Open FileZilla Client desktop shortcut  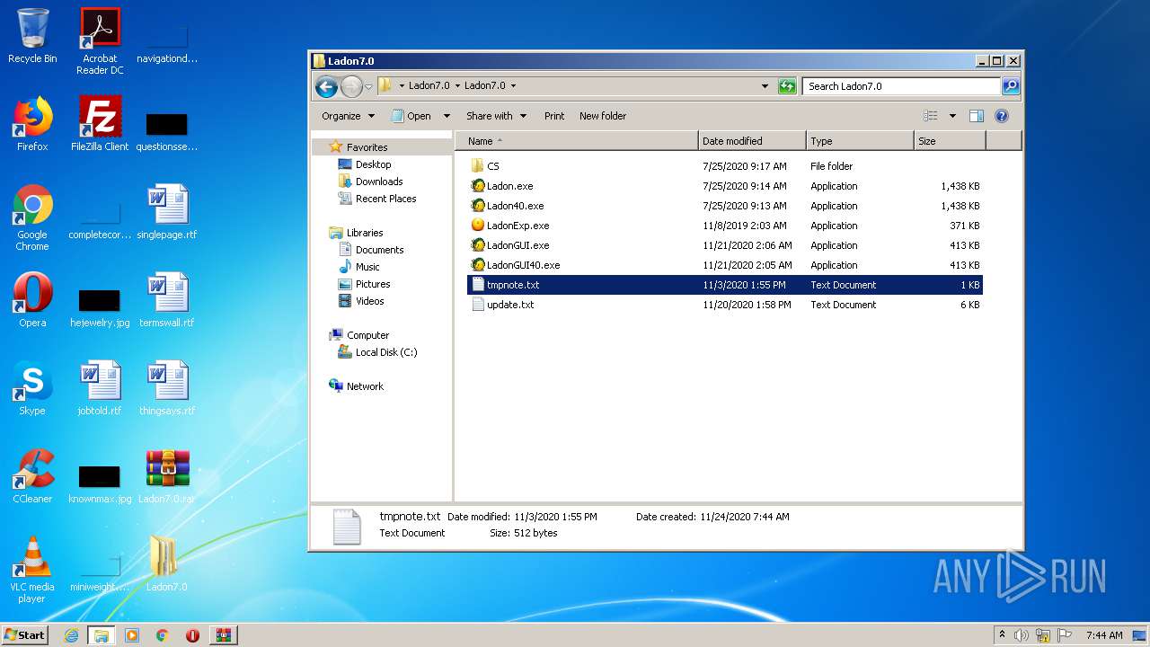click(x=100, y=124)
